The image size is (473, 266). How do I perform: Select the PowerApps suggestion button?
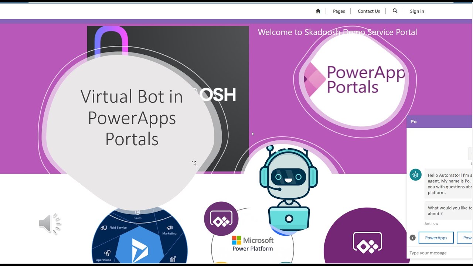tap(436, 238)
